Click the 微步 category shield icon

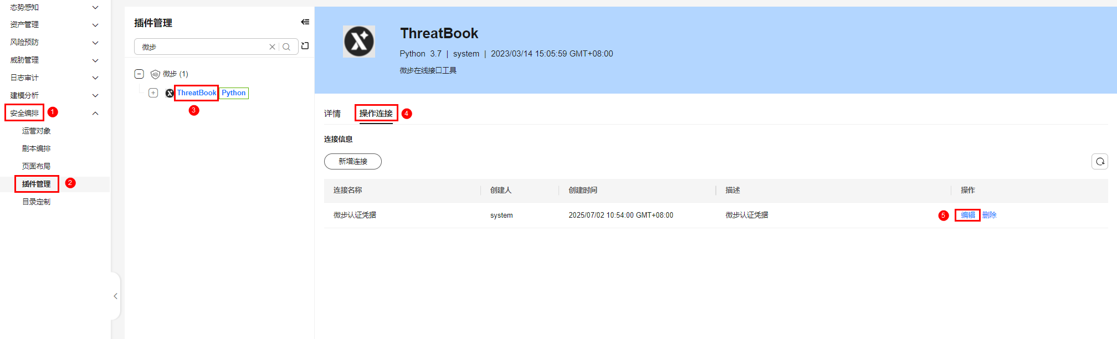point(155,74)
